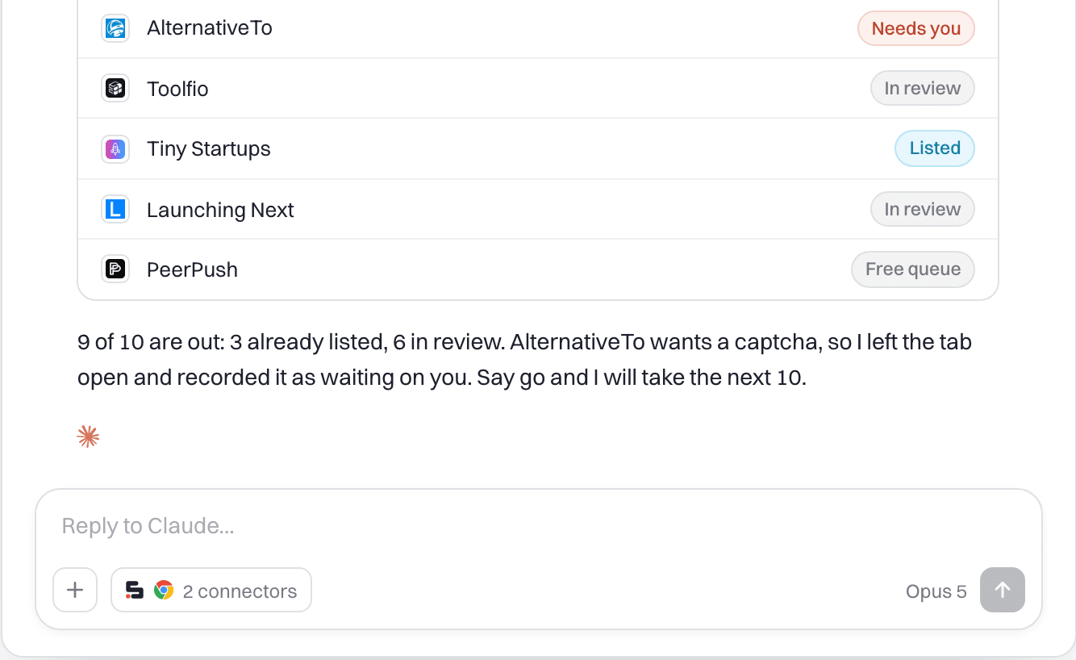
Task: Select the Launching Next row name
Action: (x=220, y=210)
